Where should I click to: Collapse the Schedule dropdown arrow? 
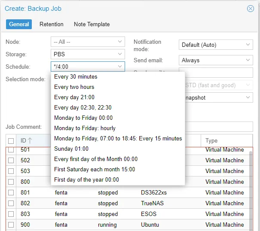[120, 67]
